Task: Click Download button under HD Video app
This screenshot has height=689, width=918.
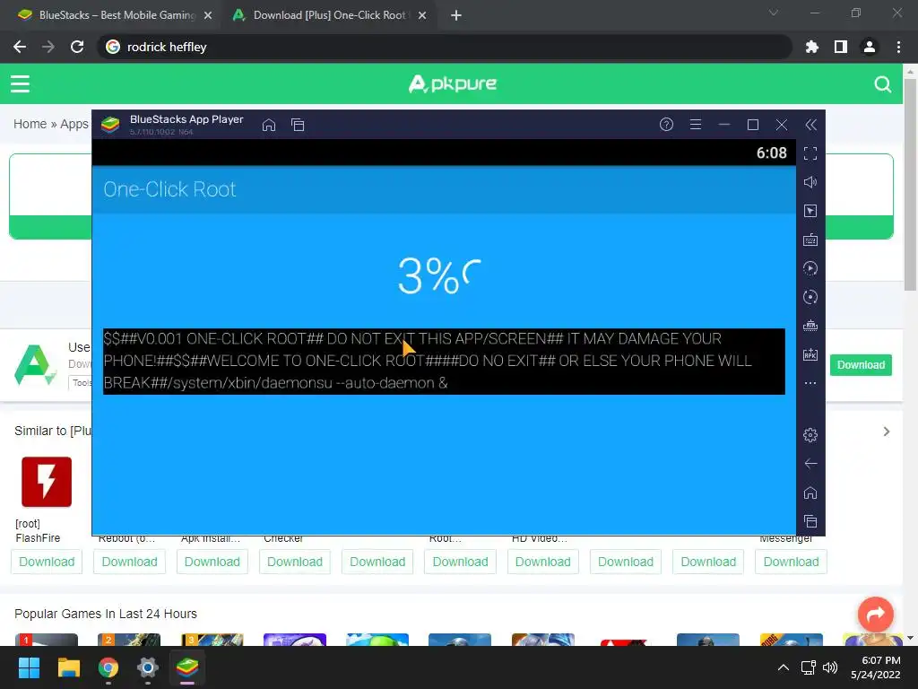Action: 542,562
